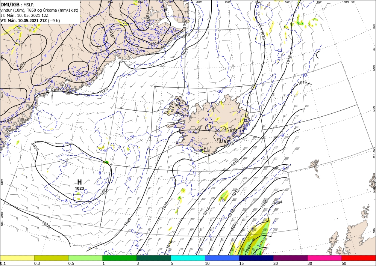The width and height of the screenshot is (376, 266).
Task: Click the 'H' high pressure marker
Action: (x=80, y=182)
